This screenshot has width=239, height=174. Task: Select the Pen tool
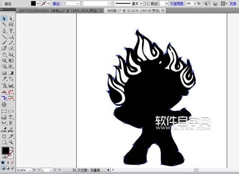[x=4, y=31]
